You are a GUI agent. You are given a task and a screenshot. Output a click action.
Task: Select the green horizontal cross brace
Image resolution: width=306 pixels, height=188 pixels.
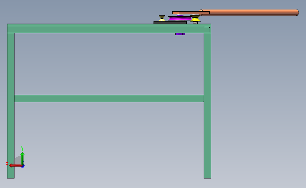pos(109,98)
